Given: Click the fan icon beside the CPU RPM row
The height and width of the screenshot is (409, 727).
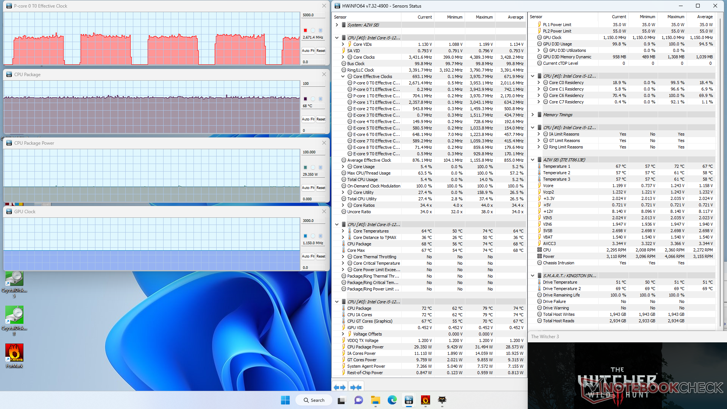Looking at the screenshot, I should 539,250.
